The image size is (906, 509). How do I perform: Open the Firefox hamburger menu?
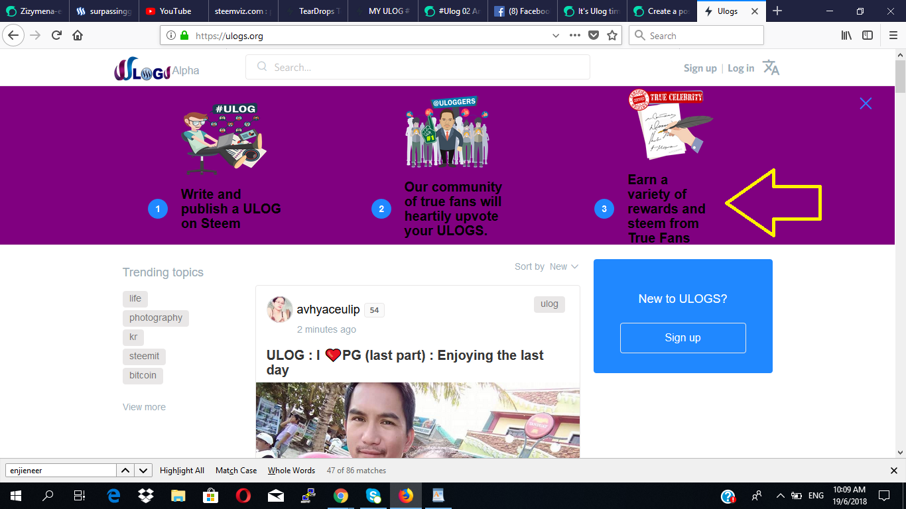pyautogui.click(x=893, y=36)
